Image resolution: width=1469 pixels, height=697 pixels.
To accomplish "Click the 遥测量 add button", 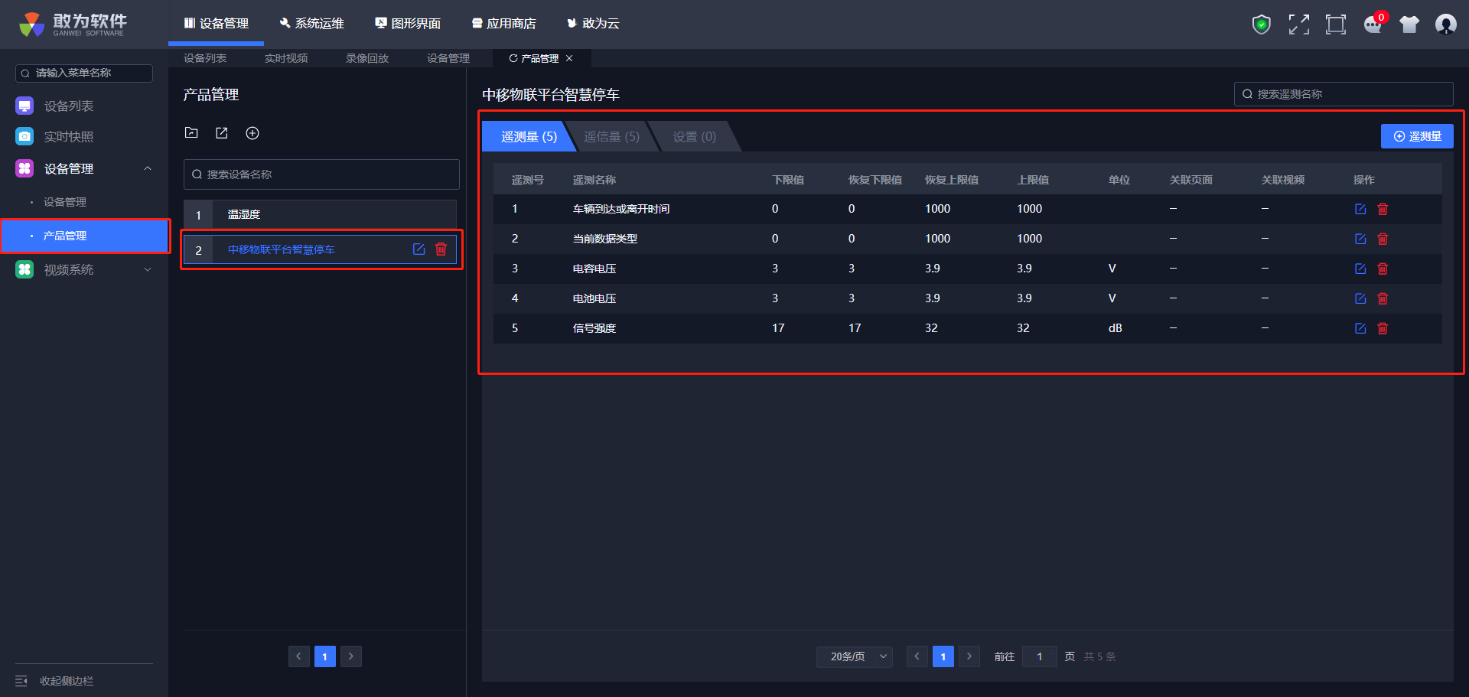I will click(x=1417, y=136).
